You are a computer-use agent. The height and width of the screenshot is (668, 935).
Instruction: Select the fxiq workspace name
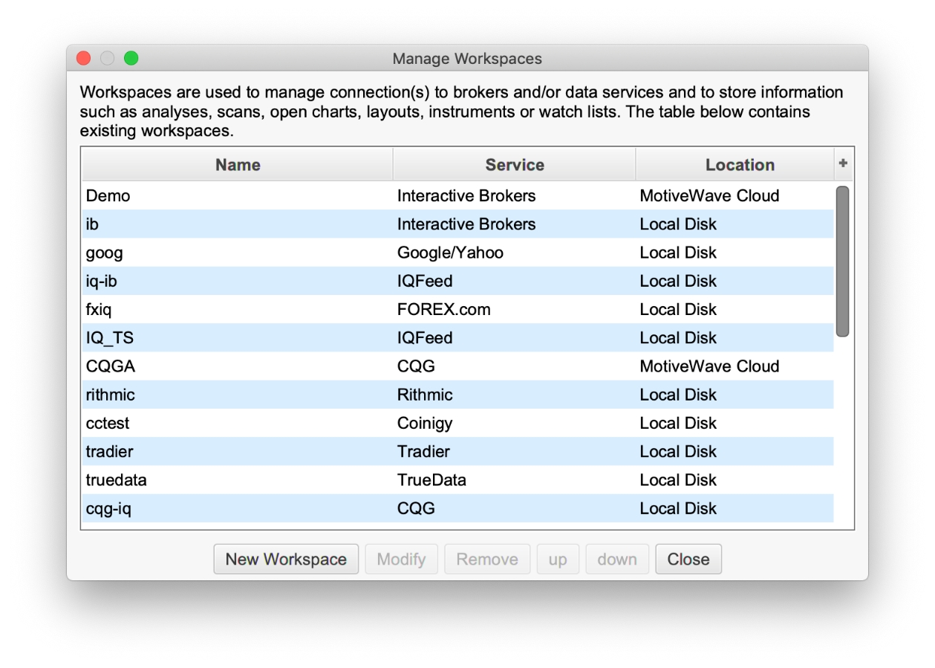tap(99, 309)
